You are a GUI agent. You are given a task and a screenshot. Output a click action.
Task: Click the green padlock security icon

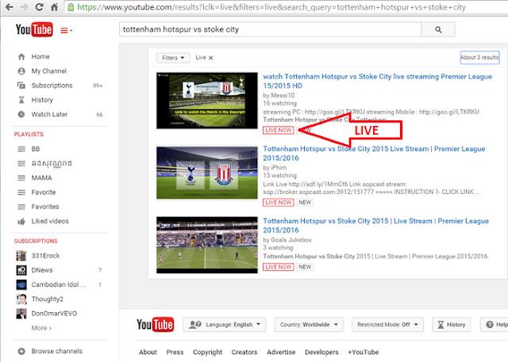pos(71,7)
